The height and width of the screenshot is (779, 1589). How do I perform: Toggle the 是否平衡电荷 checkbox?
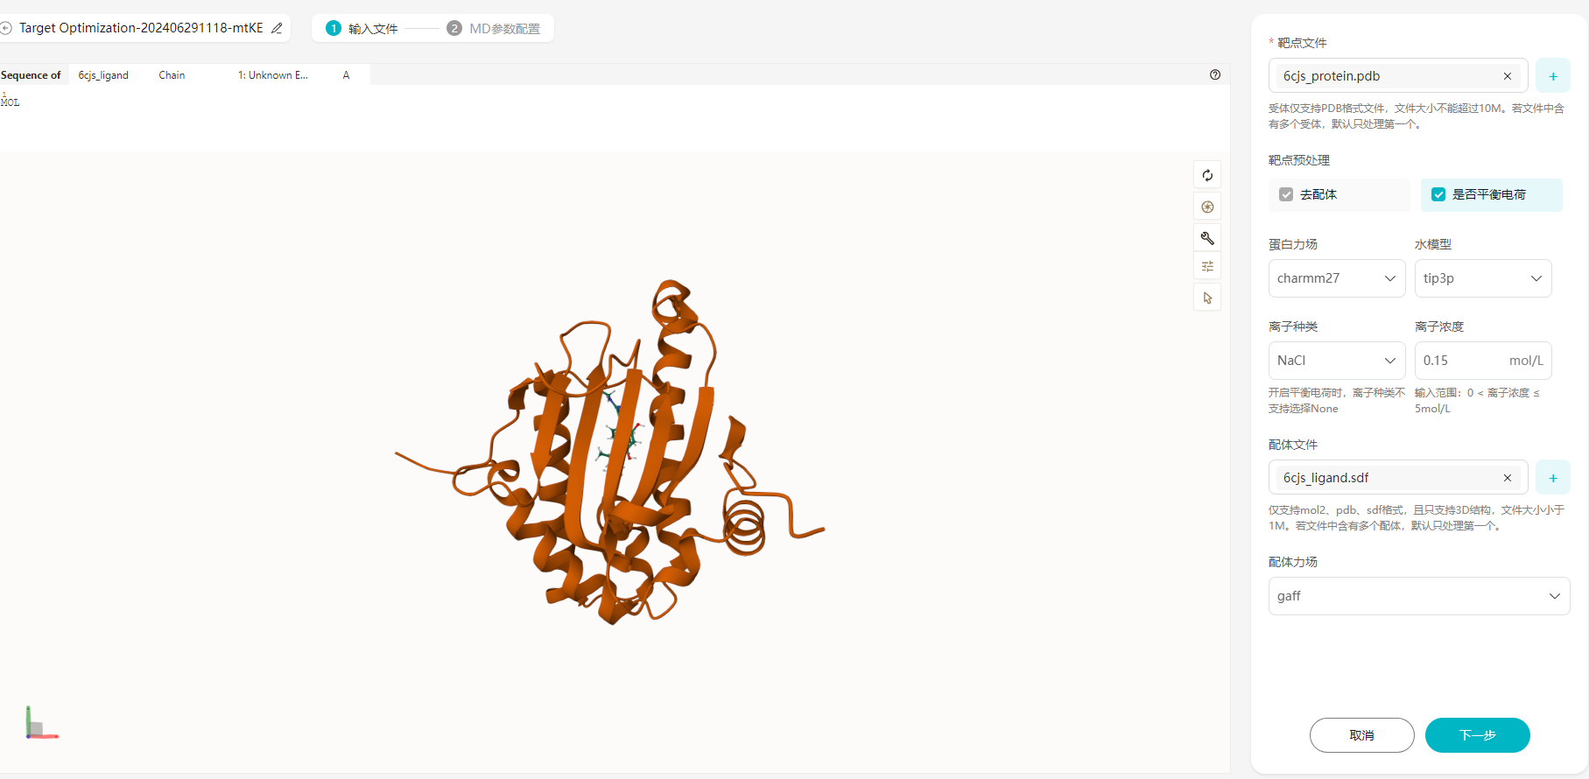[x=1438, y=194]
